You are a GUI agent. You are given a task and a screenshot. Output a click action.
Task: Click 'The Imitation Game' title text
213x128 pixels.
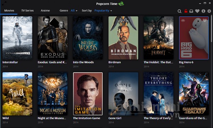[x=87, y=118]
